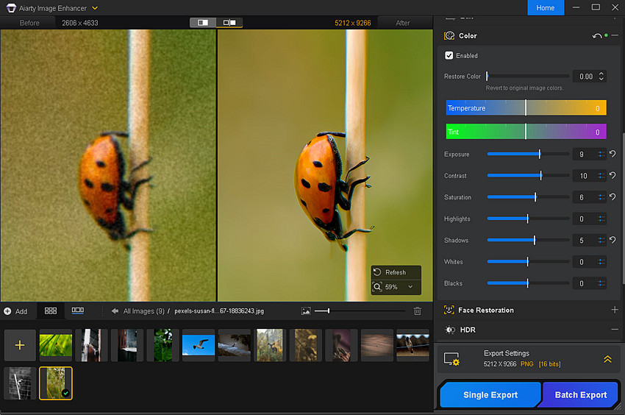
Task: Open the All Images (9) breadcrumb
Action: click(x=144, y=311)
